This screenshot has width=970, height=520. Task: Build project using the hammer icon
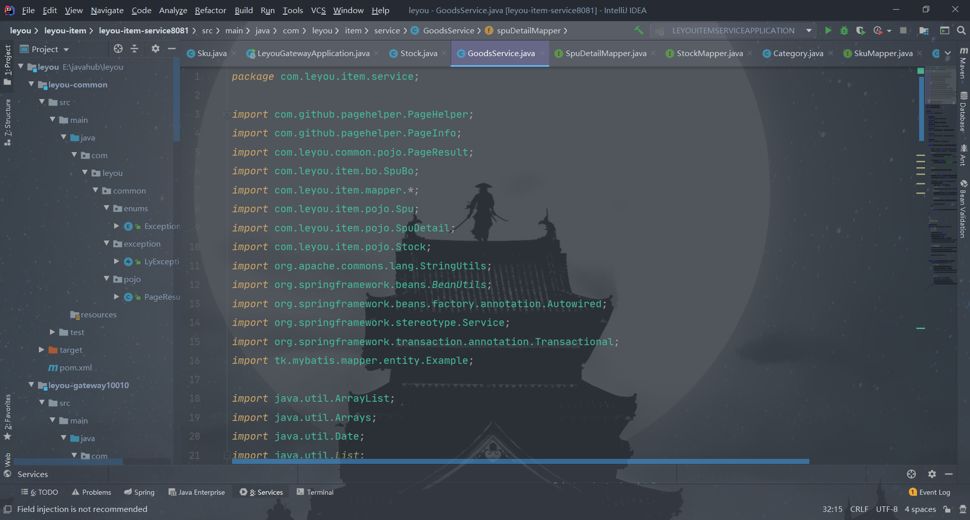[639, 30]
